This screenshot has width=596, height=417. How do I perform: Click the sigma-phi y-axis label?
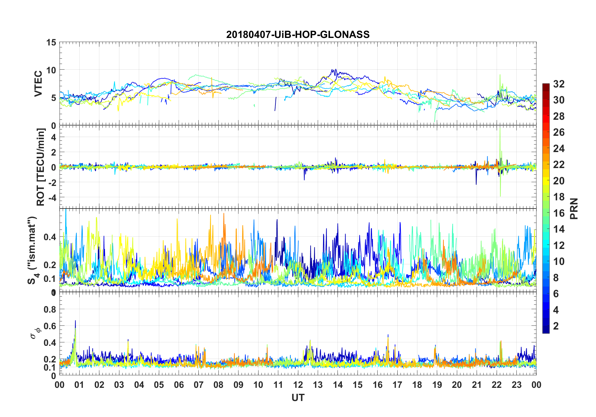(35, 333)
